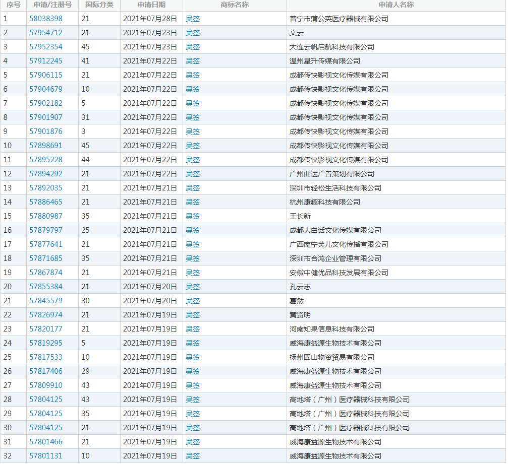Open registration number 57879797
Image resolution: width=508 pixels, height=465 pixels.
(x=46, y=230)
